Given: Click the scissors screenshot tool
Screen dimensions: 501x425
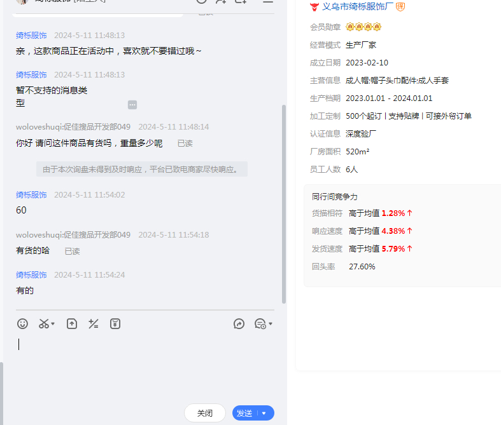Looking at the screenshot, I should click(43, 324).
